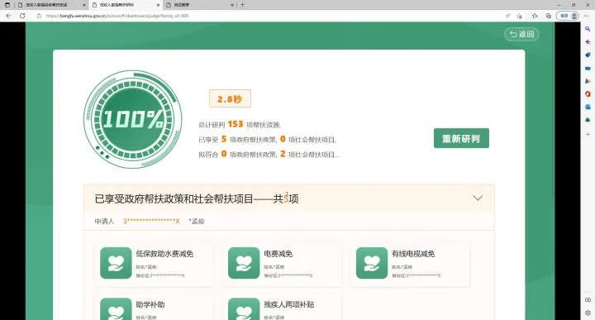
Task: Open Edge sidebar shopping tag icon
Action: 588,55
